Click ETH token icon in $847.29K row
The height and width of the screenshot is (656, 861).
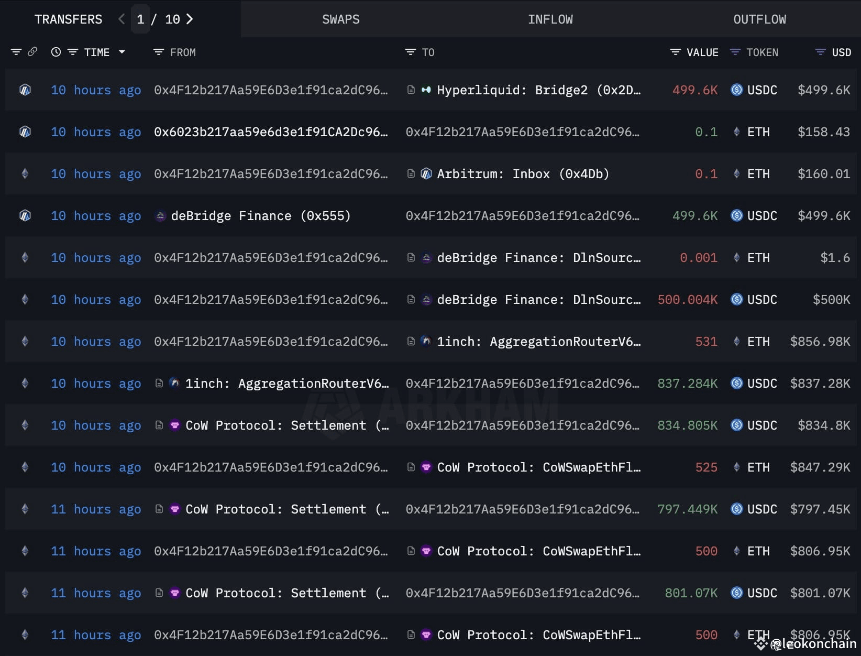pyautogui.click(x=736, y=467)
